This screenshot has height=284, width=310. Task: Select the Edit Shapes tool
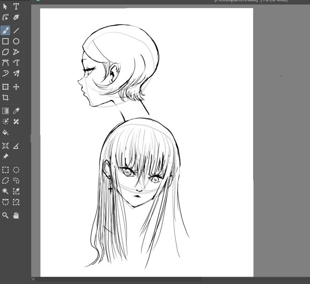pyautogui.click(x=5, y=17)
